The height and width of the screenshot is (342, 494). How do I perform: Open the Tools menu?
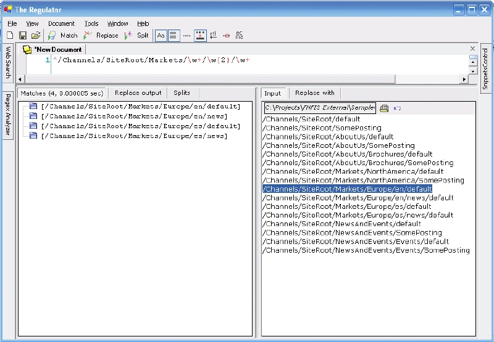91,23
